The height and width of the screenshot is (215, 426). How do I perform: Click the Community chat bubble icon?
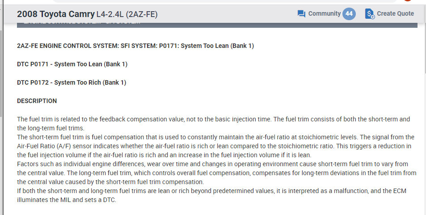coord(301,14)
